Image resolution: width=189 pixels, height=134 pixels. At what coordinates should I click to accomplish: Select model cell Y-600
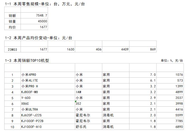48,98
